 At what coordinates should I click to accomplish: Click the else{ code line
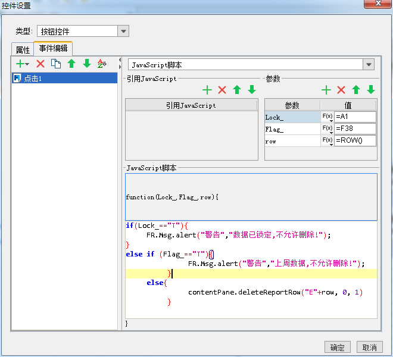(x=157, y=283)
